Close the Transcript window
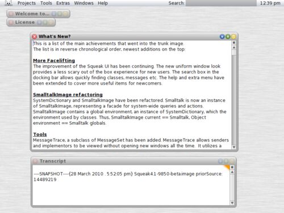 click(x=35, y=161)
